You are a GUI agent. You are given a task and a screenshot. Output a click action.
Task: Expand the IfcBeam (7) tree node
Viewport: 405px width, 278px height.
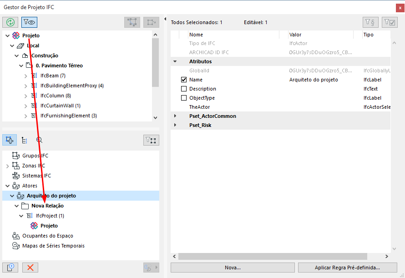pyautogui.click(x=26, y=76)
